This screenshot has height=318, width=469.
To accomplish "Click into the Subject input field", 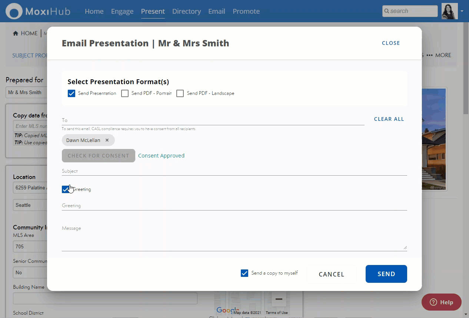I will [234, 171].
